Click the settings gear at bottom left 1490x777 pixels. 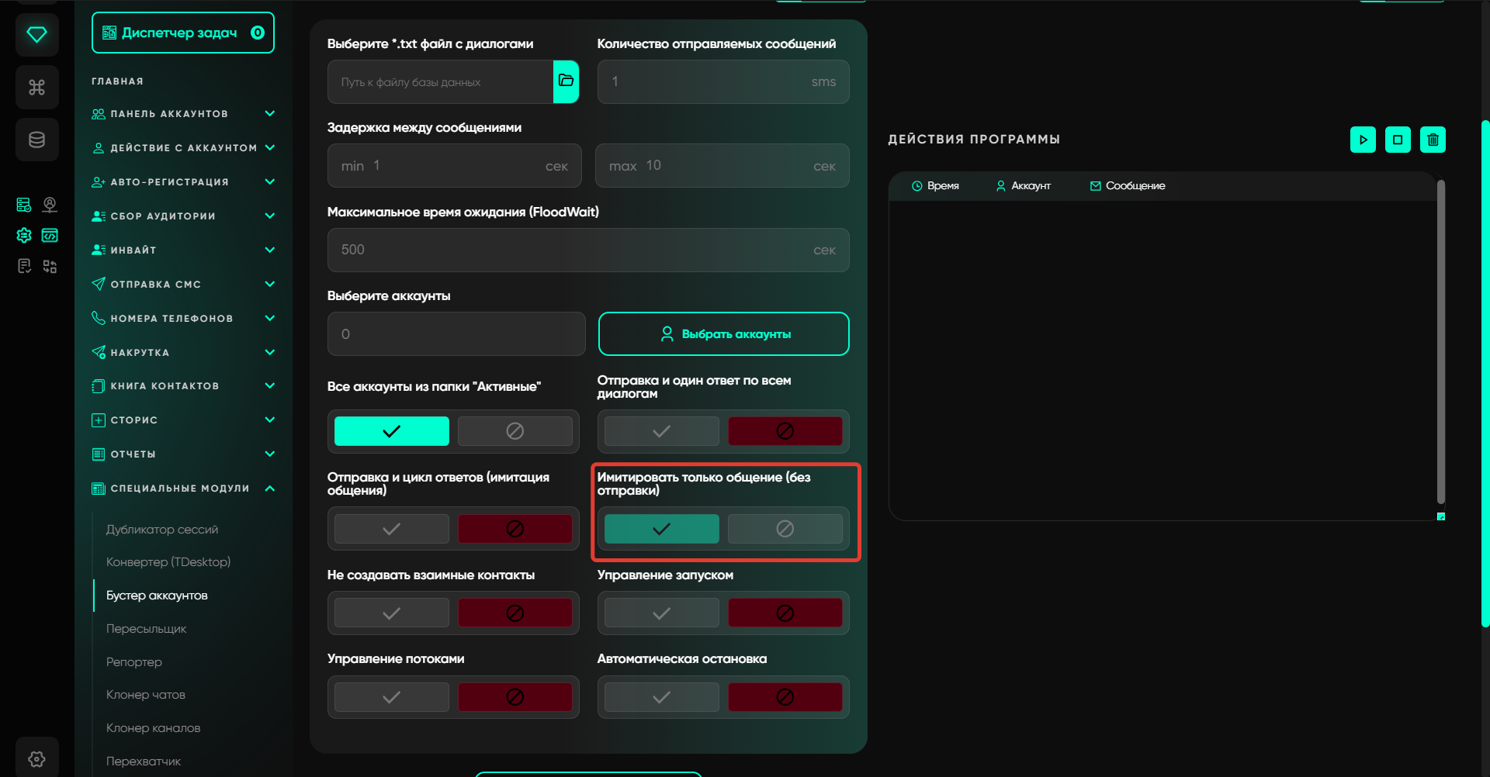(36, 758)
